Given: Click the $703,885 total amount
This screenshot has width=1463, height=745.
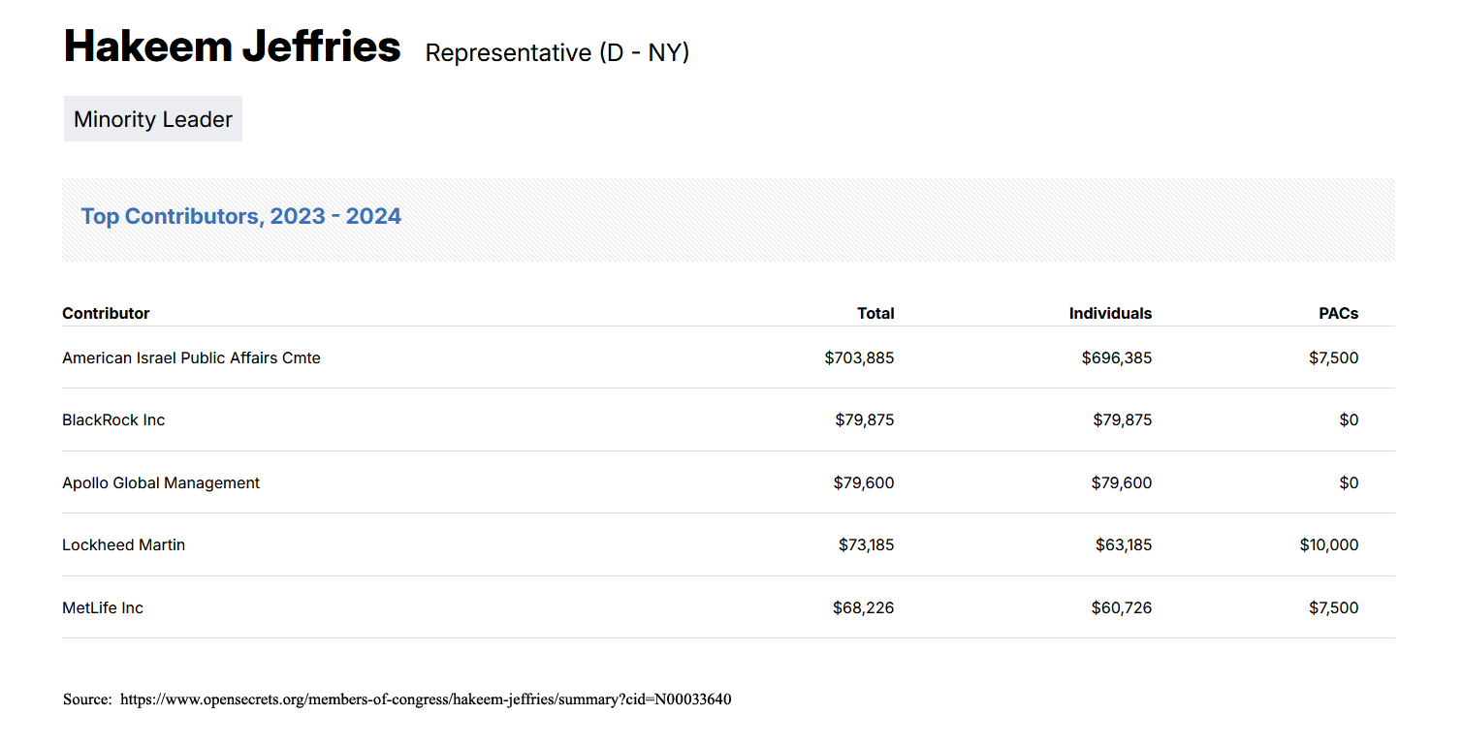Looking at the screenshot, I should coord(859,357).
